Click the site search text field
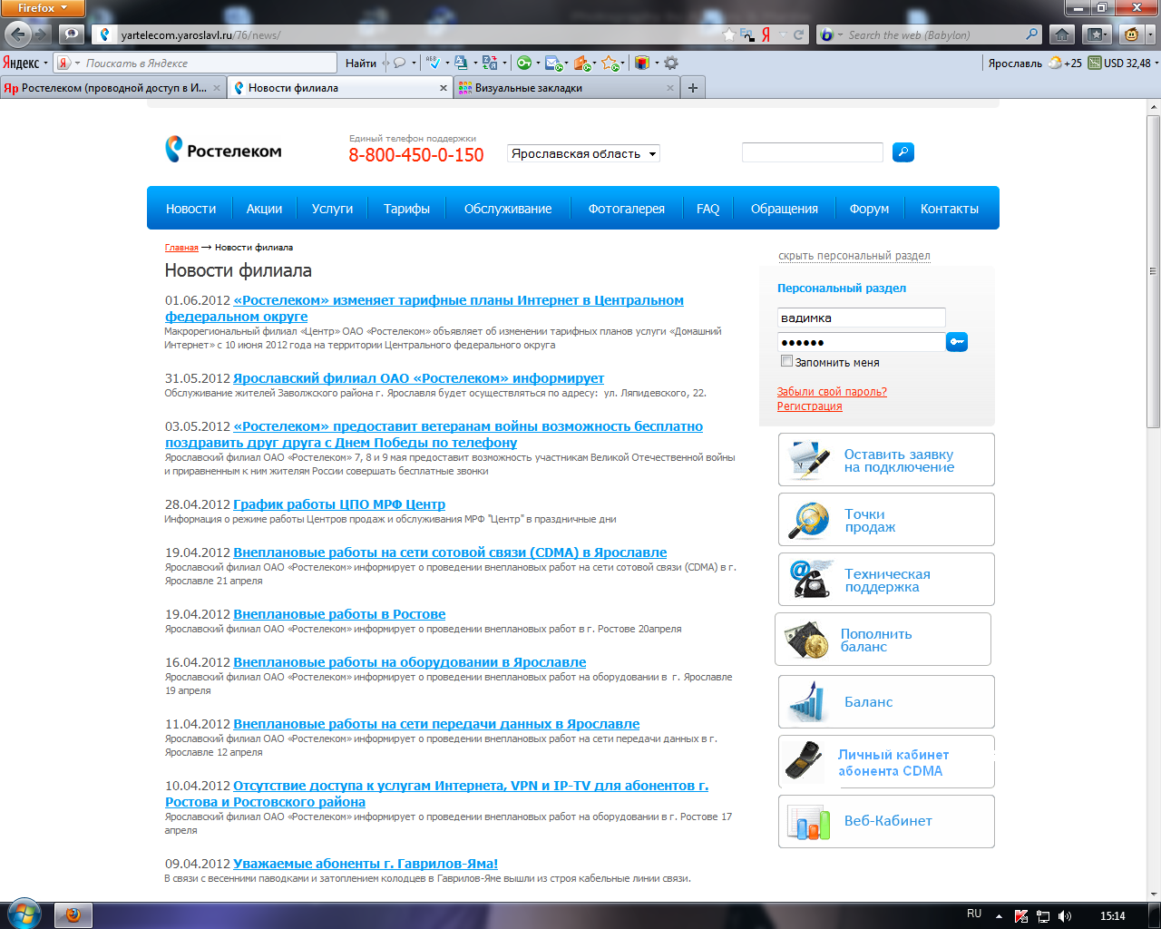Screen dimensions: 1161x929 point(812,152)
